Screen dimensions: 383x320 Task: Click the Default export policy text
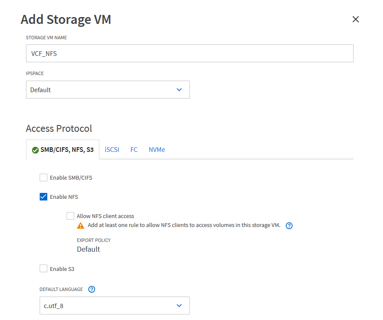[x=88, y=249]
